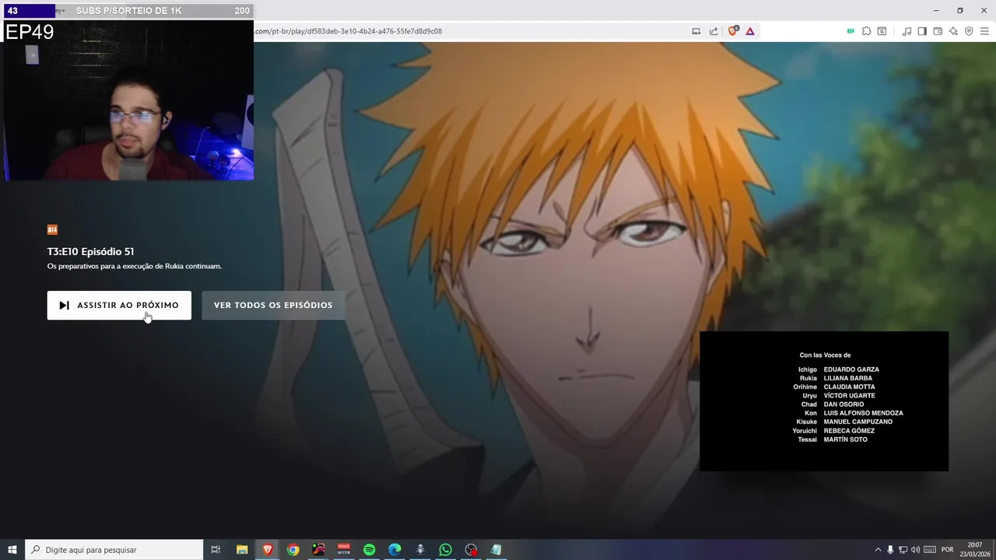
Task: Expand the hidden system tray icons chevron
Action: pyautogui.click(x=879, y=550)
